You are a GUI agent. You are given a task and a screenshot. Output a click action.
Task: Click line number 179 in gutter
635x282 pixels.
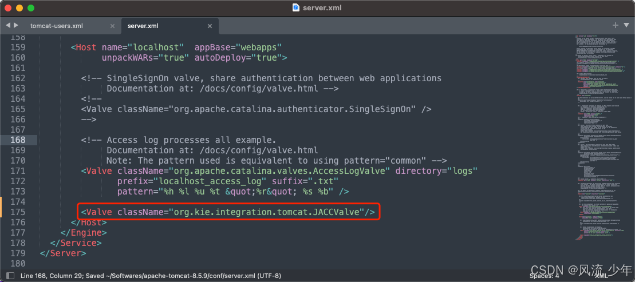pyautogui.click(x=17, y=253)
